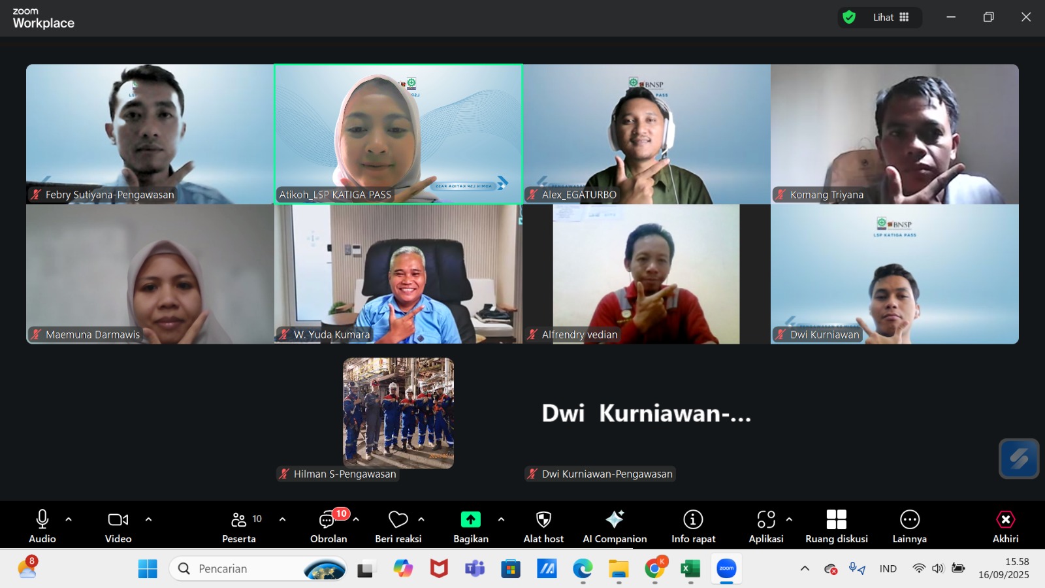Toggle the Audio microphone mute
The height and width of the screenshot is (588, 1045).
point(42,519)
